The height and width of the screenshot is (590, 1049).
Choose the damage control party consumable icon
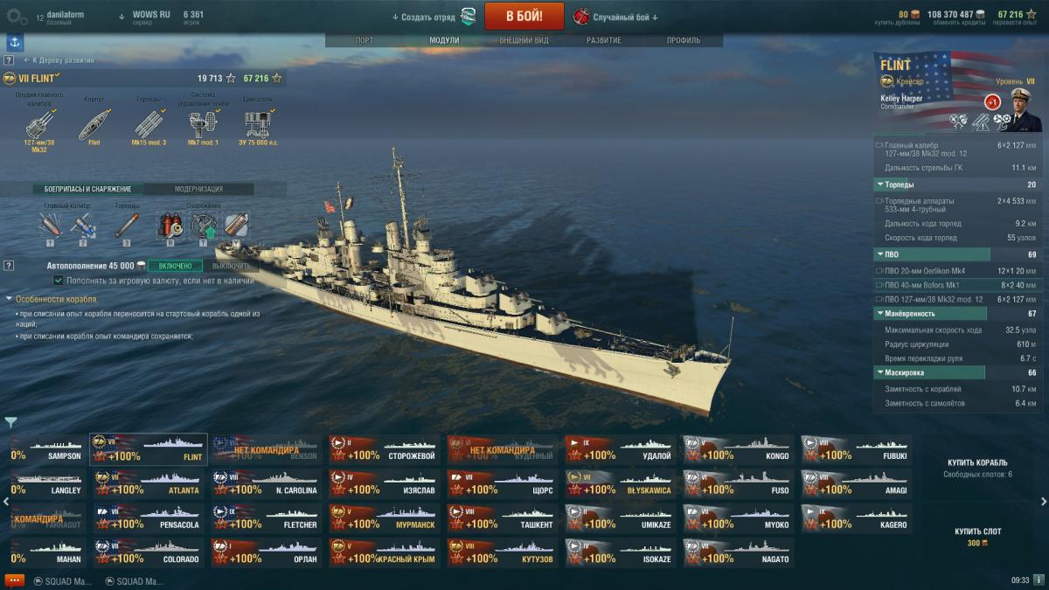pos(170,226)
